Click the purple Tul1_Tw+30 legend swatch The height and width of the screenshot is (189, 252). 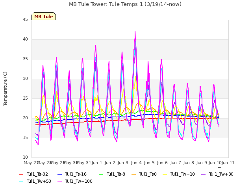click(x=203, y=174)
